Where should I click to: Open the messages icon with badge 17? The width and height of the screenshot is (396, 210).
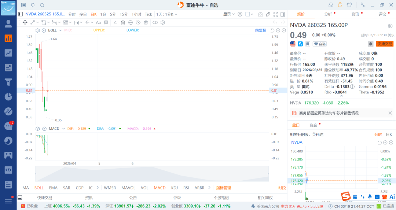pos(9,125)
